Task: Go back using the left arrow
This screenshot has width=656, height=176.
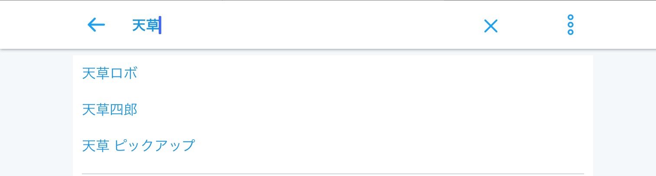Action: [96, 25]
